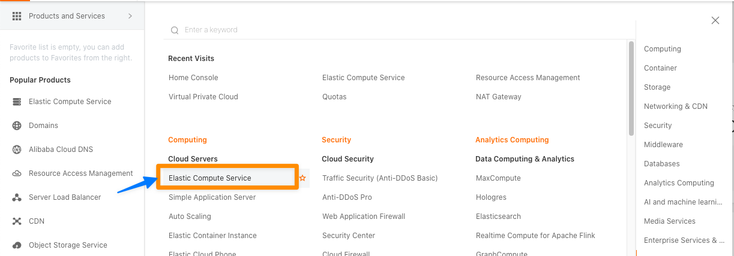
Task: Click the Object Storage Service icon
Action: (17, 245)
